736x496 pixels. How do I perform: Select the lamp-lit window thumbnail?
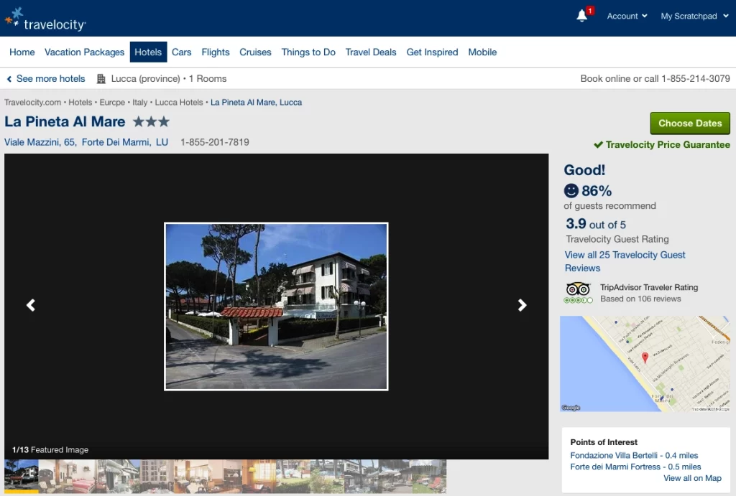pos(259,477)
